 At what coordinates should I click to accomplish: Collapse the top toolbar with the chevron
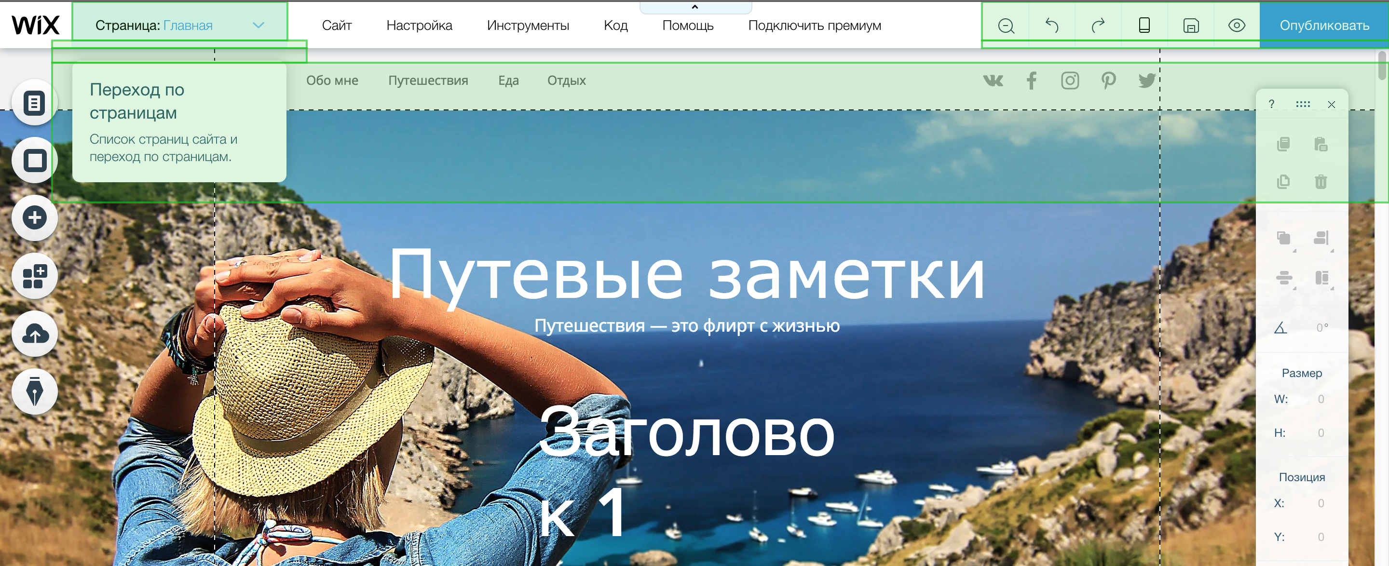point(695,8)
